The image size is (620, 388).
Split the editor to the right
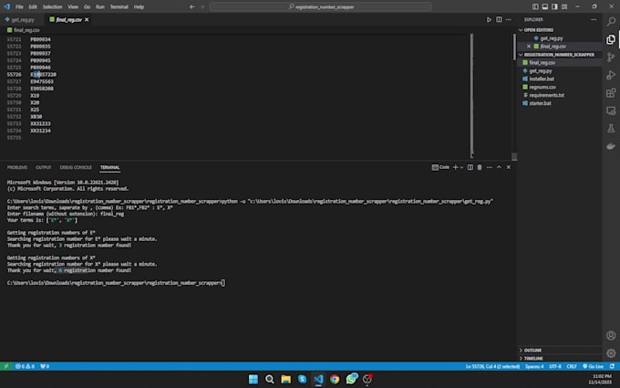[x=499, y=19]
